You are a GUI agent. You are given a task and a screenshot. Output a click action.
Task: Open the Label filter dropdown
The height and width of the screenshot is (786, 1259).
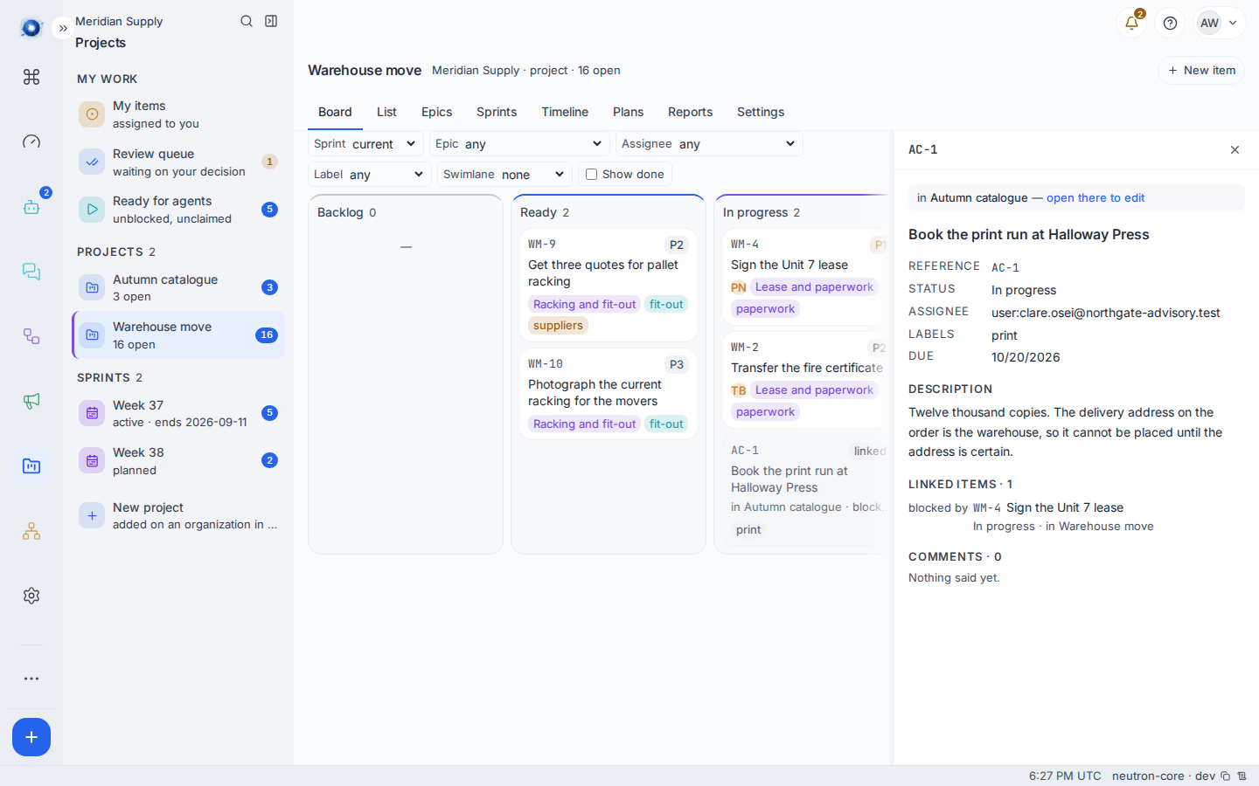click(369, 175)
